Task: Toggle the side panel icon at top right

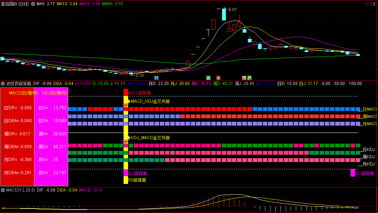Action: pyautogui.click(x=373, y=4)
